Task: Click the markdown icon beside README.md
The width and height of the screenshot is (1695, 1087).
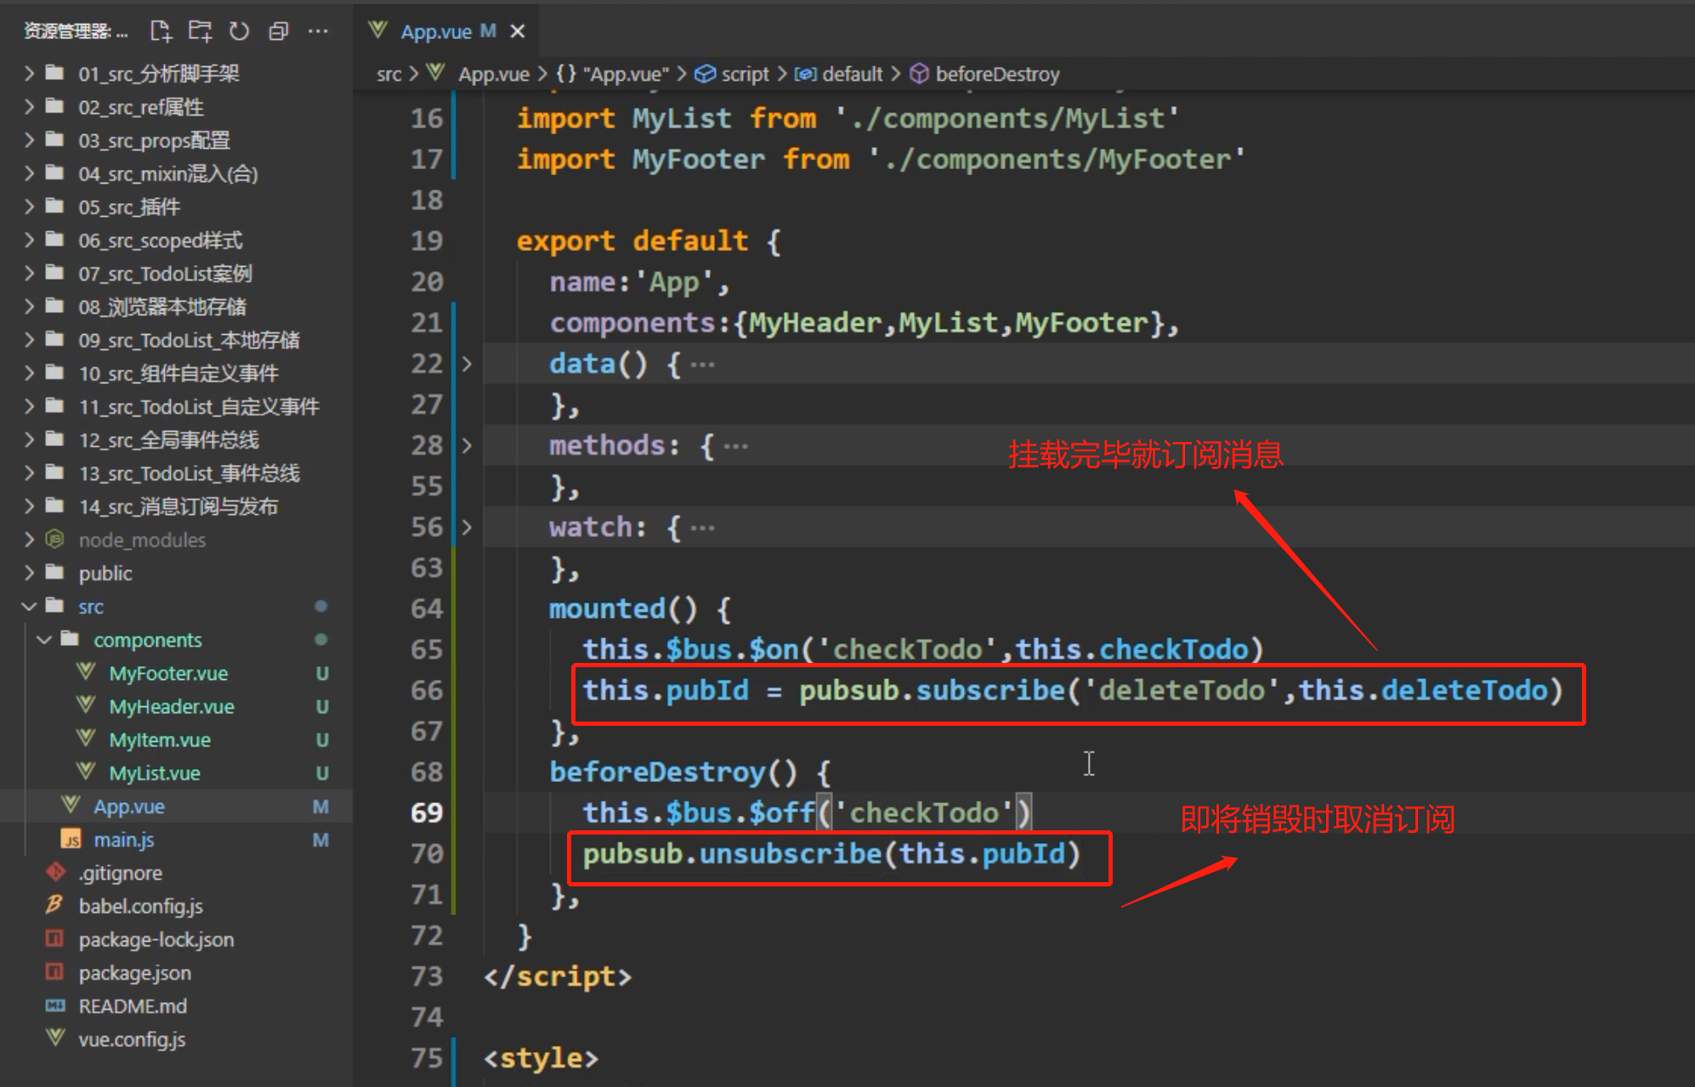Action: pos(55,1005)
